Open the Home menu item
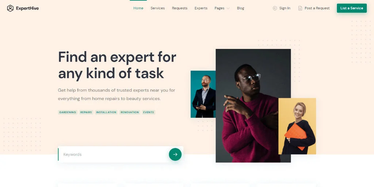Viewport: 374px width, 187px height. click(x=138, y=8)
